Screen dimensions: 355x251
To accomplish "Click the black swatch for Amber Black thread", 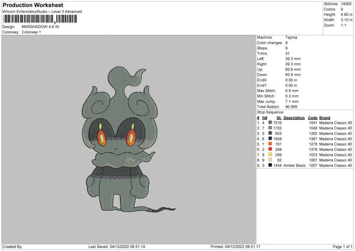I will tap(270, 165).
